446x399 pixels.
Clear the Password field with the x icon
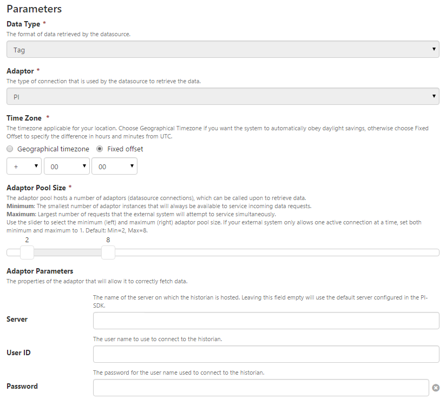coord(436,388)
